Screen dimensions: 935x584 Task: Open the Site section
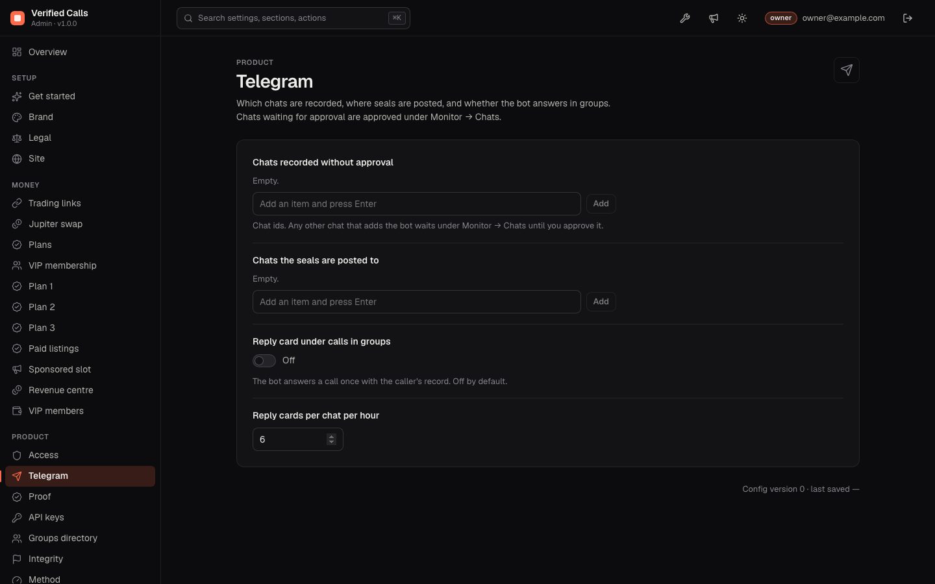80,158
